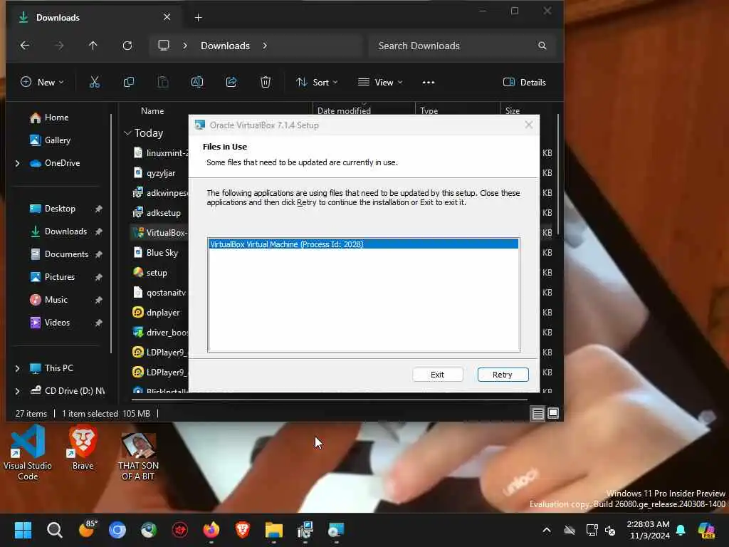Open Music in the sidebar
Image resolution: width=729 pixels, height=547 pixels.
56,300
